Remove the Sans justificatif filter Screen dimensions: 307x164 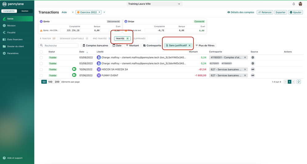coord(189,45)
